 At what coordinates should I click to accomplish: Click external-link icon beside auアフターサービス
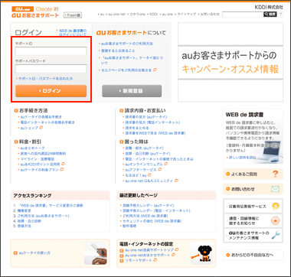tap(160, 170)
